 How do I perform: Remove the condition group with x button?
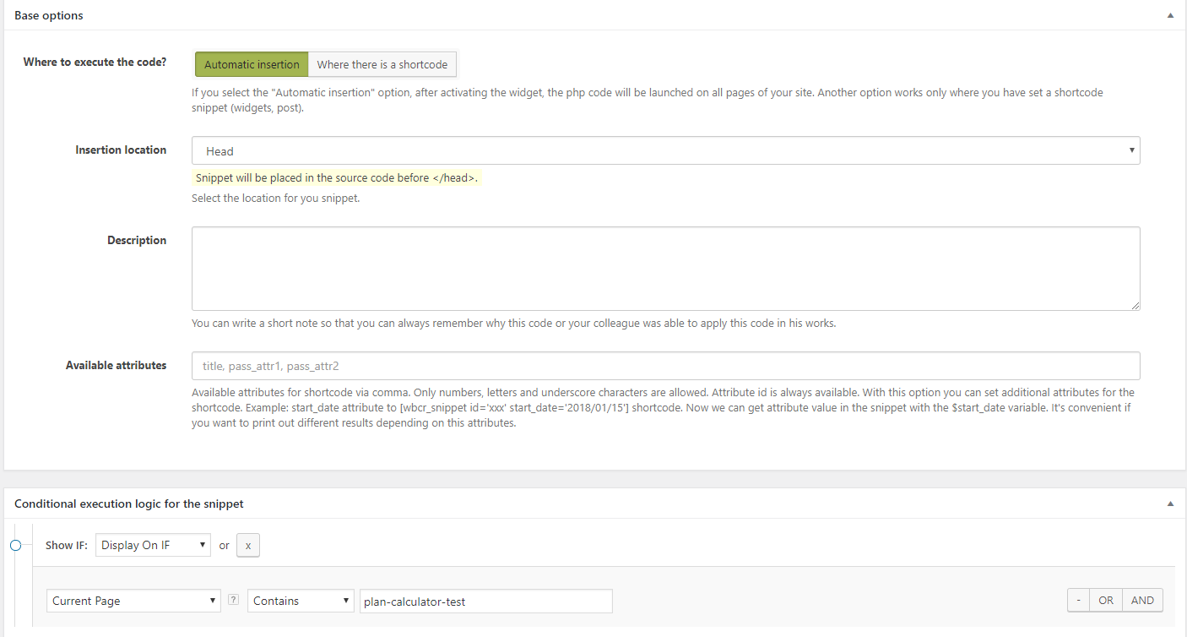pyautogui.click(x=248, y=546)
